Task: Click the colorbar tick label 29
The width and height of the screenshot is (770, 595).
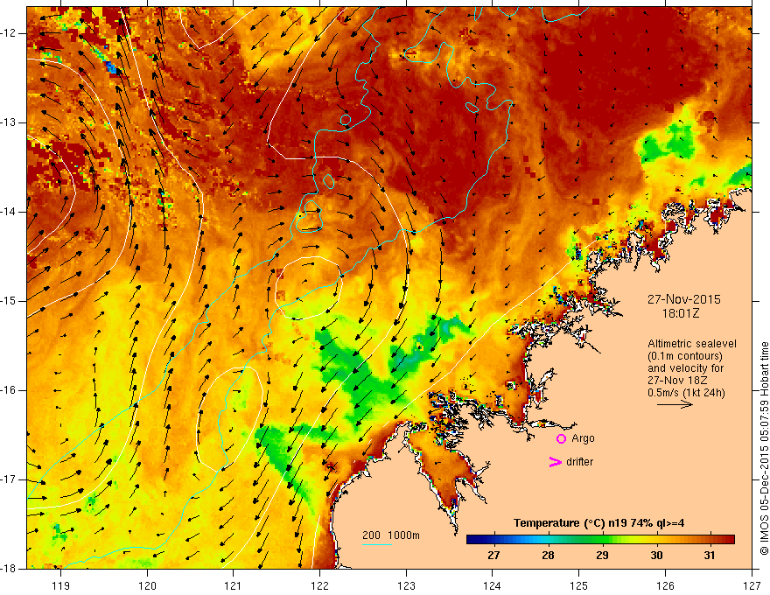Action: pos(602,556)
